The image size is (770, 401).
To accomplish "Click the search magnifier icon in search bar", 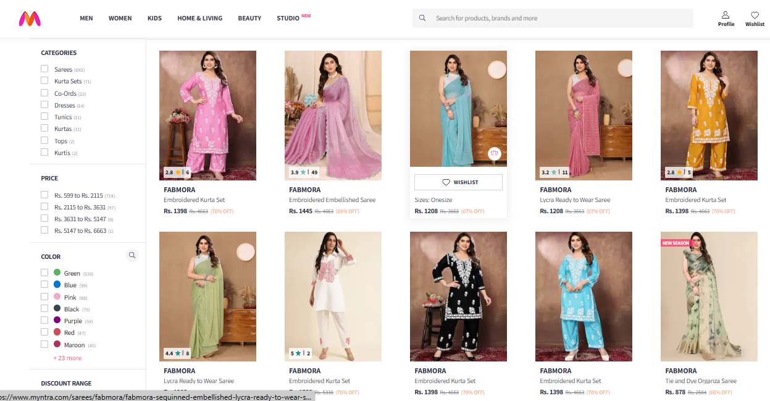I will [x=422, y=18].
